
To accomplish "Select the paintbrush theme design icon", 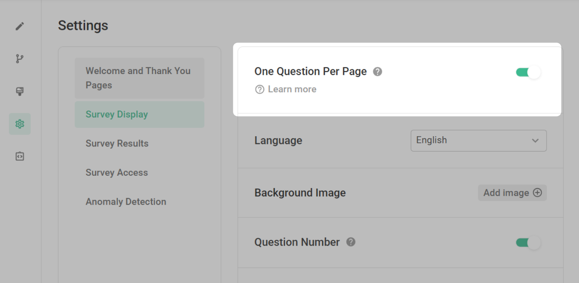I will tap(20, 91).
